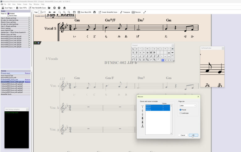The height and width of the screenshot is (152, 241).
Task: Click Cancel in the Rescore dialog
Action: 183,135
